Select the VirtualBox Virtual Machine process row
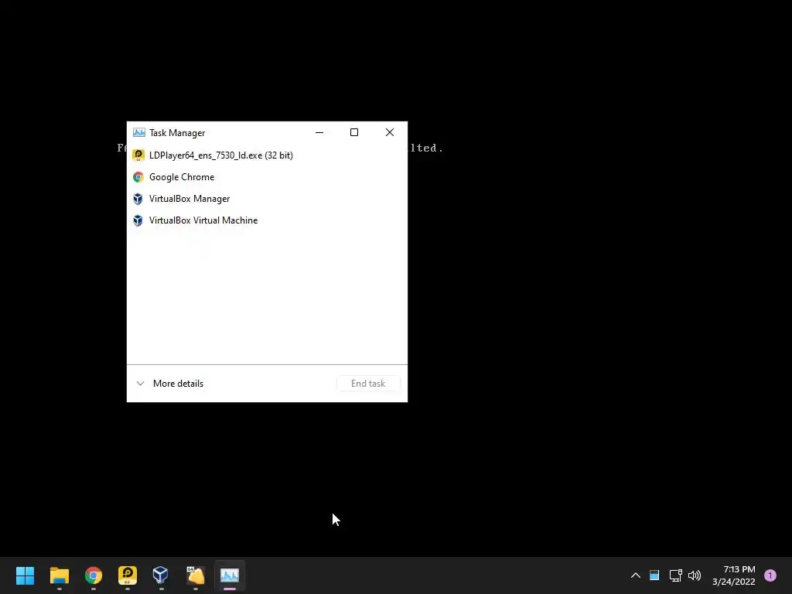The width and height of the screenshot is (792, 594). click(x=267, y=220)
